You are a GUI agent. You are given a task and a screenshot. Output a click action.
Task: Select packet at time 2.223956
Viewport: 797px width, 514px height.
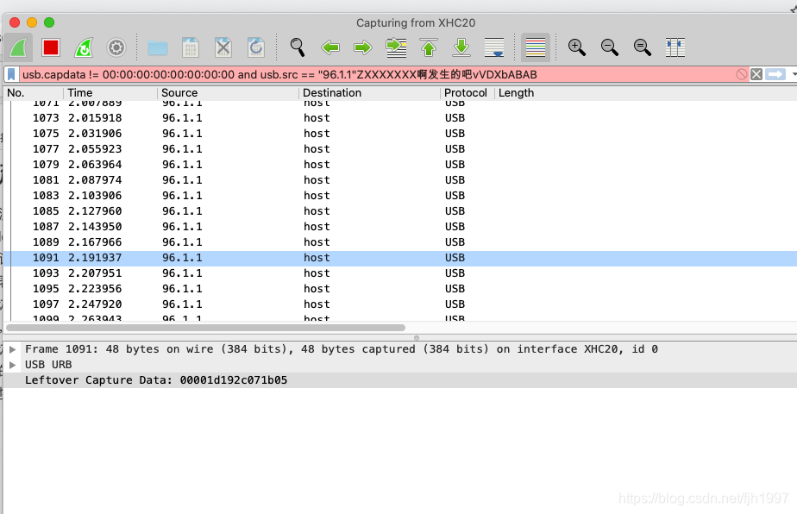(x=399, y=289)
